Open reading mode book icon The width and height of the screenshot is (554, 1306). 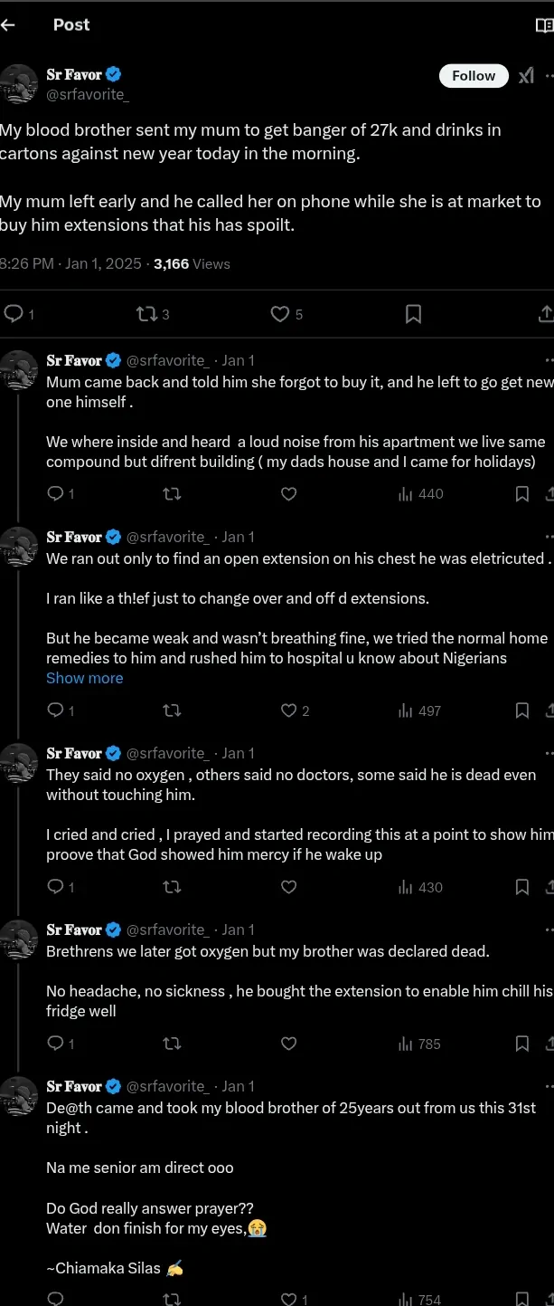point(544,25)
